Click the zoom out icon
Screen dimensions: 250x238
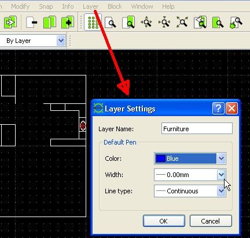[164, 22]
